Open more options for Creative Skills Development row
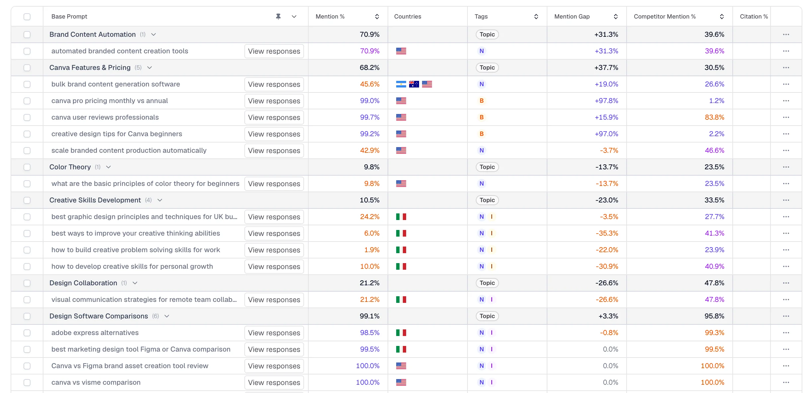Viewport: 805px width, 393px height. 786,200
